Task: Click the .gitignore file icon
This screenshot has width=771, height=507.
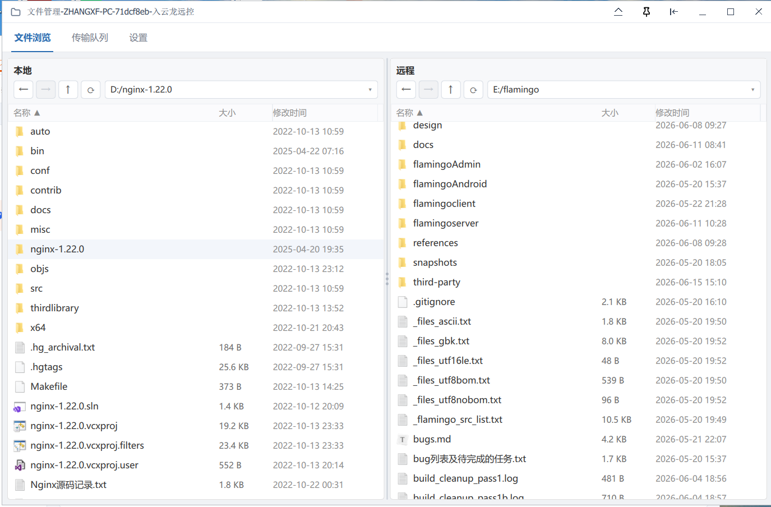Action: (x=402, y=302)
